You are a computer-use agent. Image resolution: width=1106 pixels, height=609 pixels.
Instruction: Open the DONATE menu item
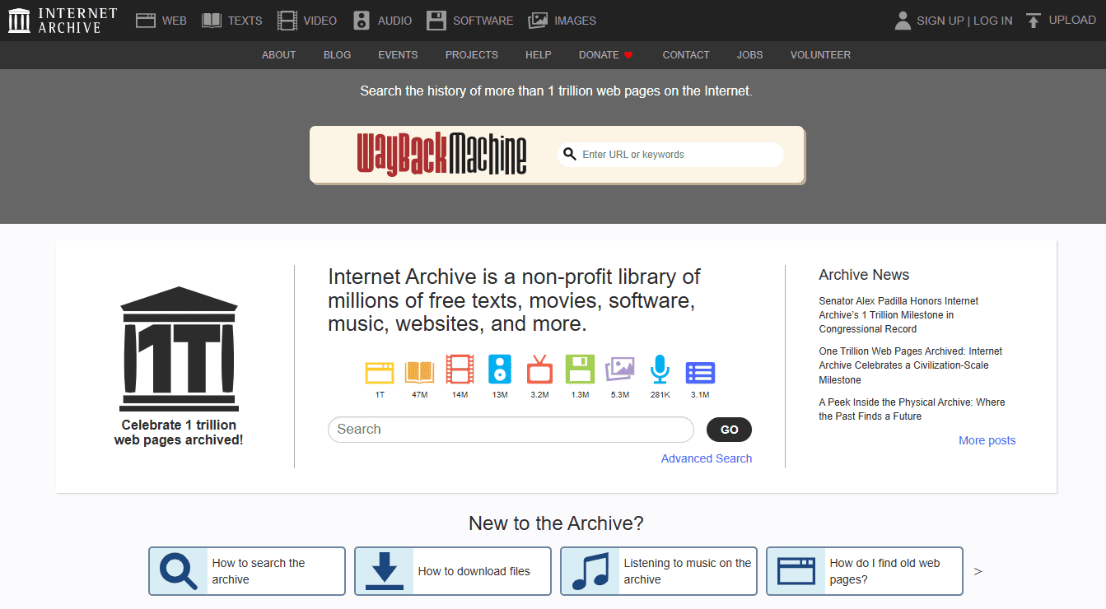[599, 54]
